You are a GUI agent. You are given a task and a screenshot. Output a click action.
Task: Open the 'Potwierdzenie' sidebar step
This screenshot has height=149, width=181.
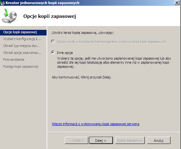pyautogui.click(x=14, y=60)
